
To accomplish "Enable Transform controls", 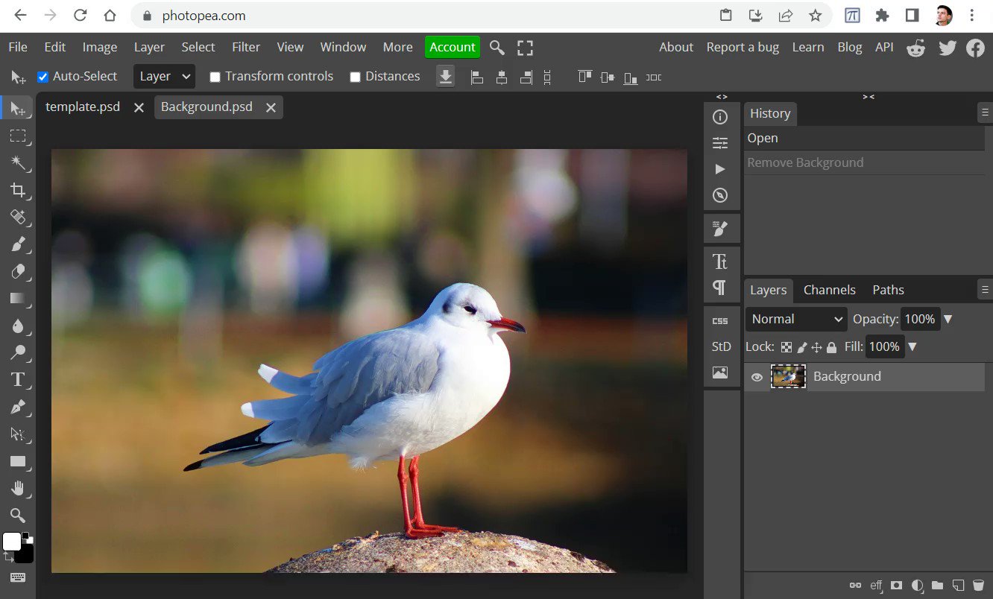I will pyautogui.click(x=215, y=76).
